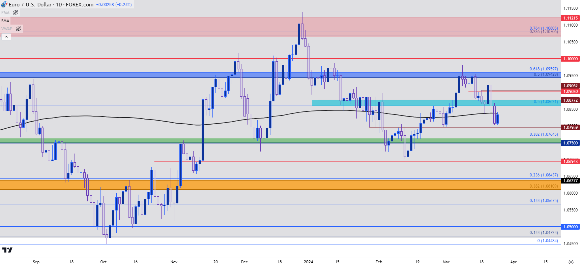Image resolution: width=580 pixels, height=266 pixels.
Task: Select the blue zone near 1.09500
Action: click(280, 75)
